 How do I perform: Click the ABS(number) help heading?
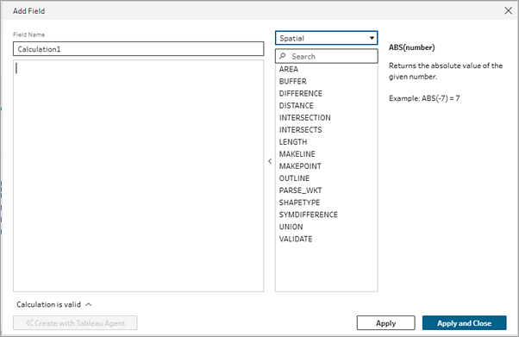412,47
